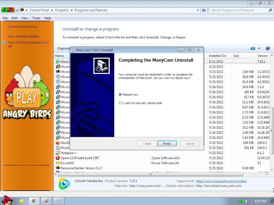Expand the arrow after Programs breadcrumb
Image resolution: width=274 pixels, height=205 pixels.
tap(72, 10)
